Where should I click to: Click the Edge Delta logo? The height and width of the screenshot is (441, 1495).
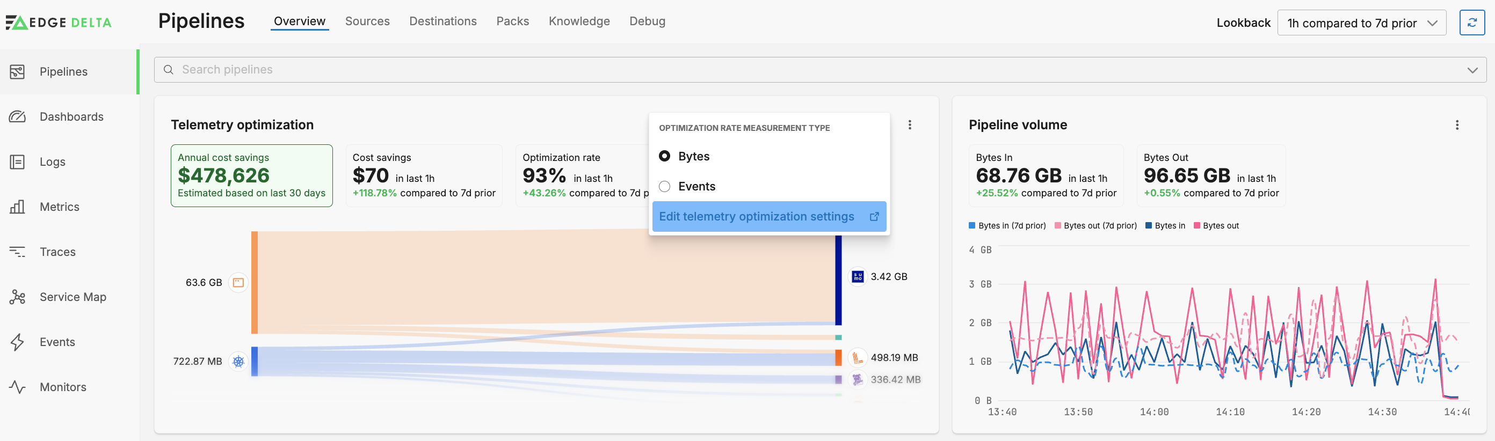pyautogui.click(x=59, y=23)
